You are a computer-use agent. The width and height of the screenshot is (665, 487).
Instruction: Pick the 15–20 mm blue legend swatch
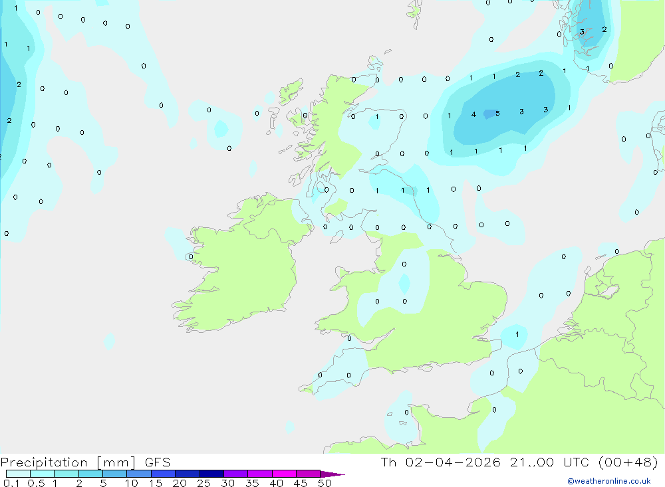163,474
